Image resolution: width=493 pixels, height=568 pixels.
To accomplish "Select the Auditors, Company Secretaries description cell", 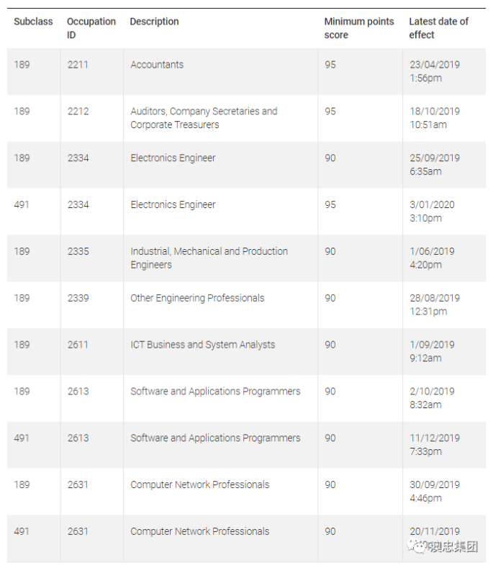I will tap(203, 118).
